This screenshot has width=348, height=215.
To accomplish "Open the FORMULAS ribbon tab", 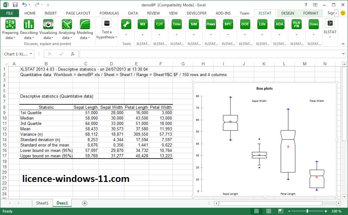I will coord(109,13).
